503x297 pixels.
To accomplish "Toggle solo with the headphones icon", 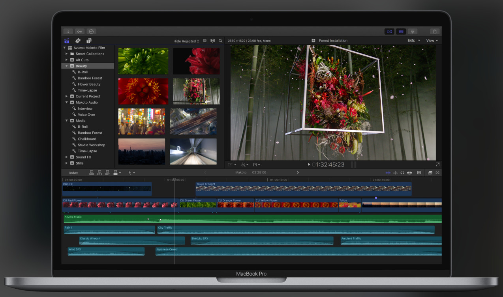I will click(402, 173).
